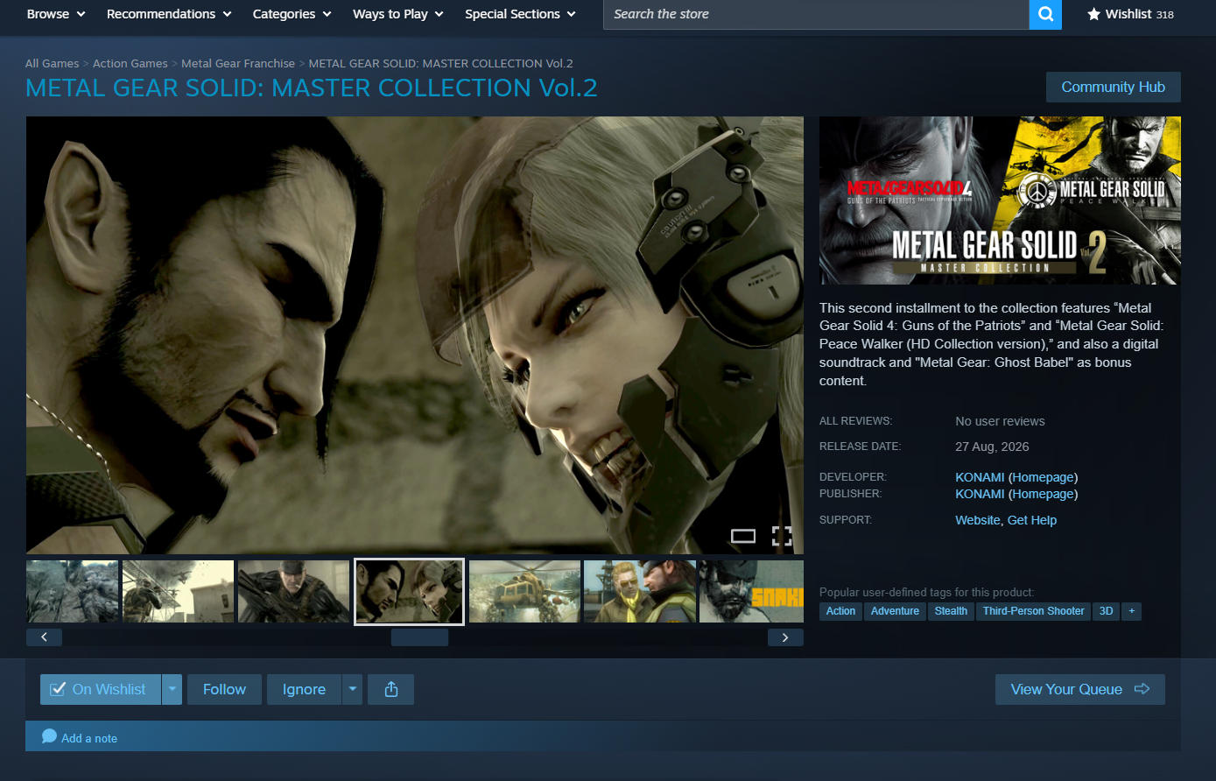Open the Get Help support link

pos(1032,520)
